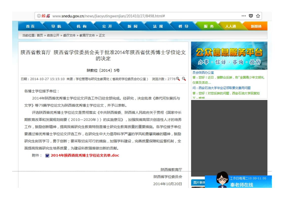Open answer 西安石油大学回复如 link

click(x=226, y=93)
